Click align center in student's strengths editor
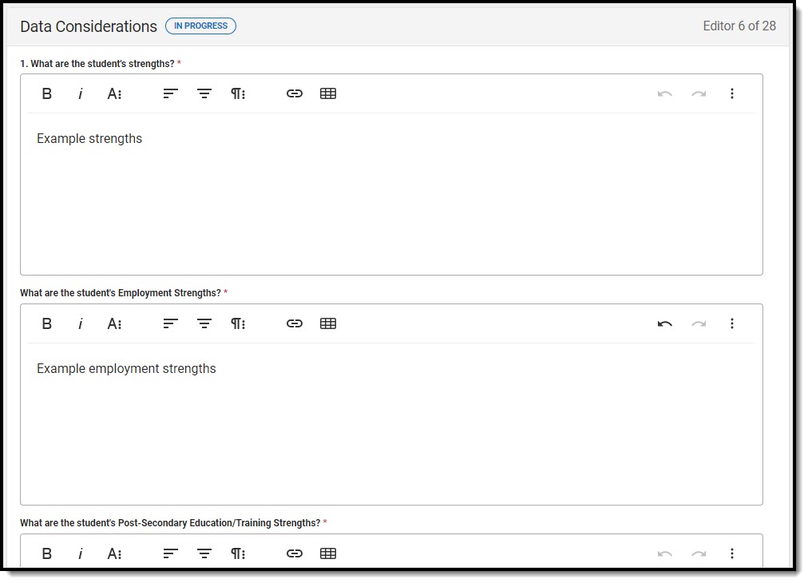Viewport: 808px width, 583px height. [x=204, y=93]
